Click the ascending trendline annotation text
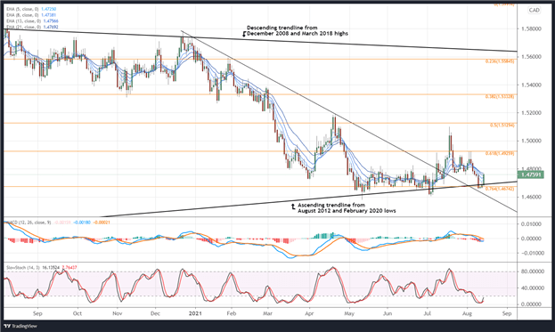The width and height of the screenshot is (555, 332). coord(347,208)
